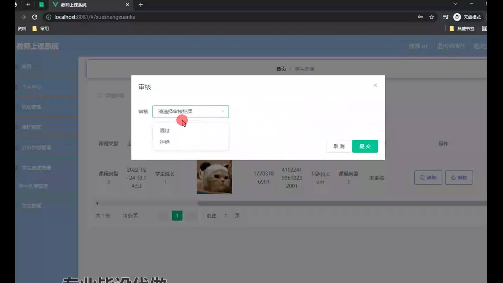The width and height of the screenshot is (503, 283).
Task: Click the muted-tab speaker icon
Action: pyautogui.click(x=28, y=4)
